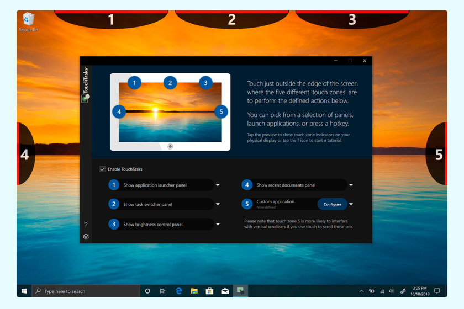Expand zone 1 application launcher dropdown arrow

(218, 185)
